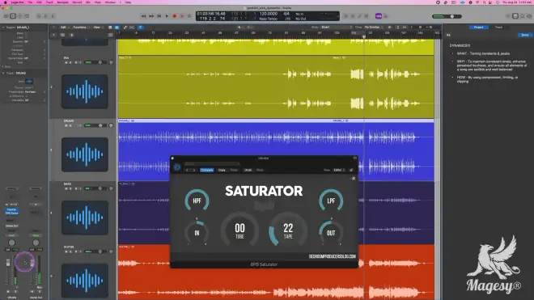Open the Help menu
The image size is (534, 300).
point(128,2)
